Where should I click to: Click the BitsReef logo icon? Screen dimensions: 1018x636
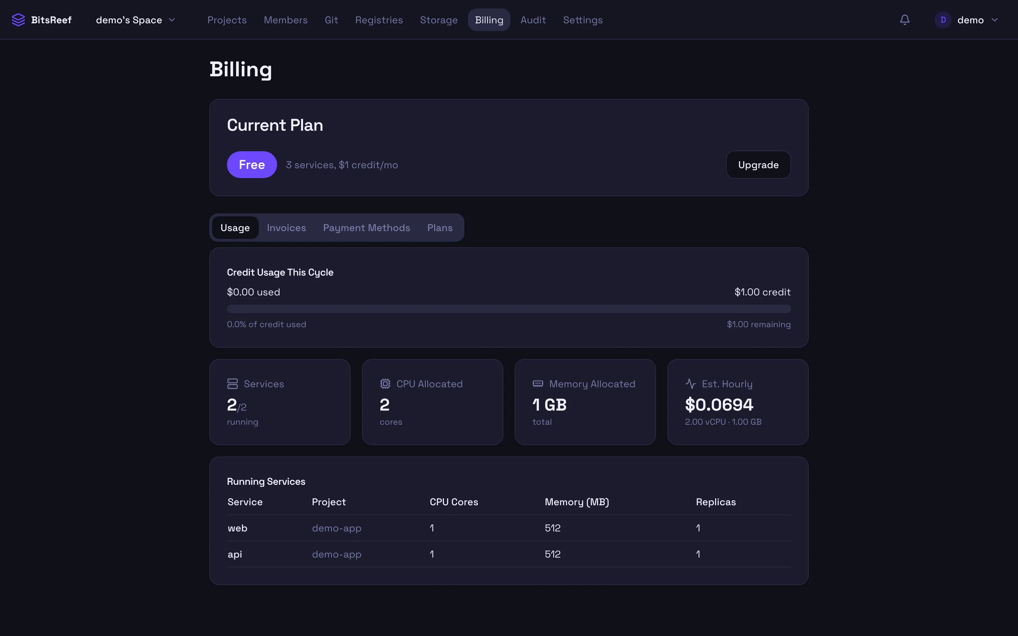point(18,20)
